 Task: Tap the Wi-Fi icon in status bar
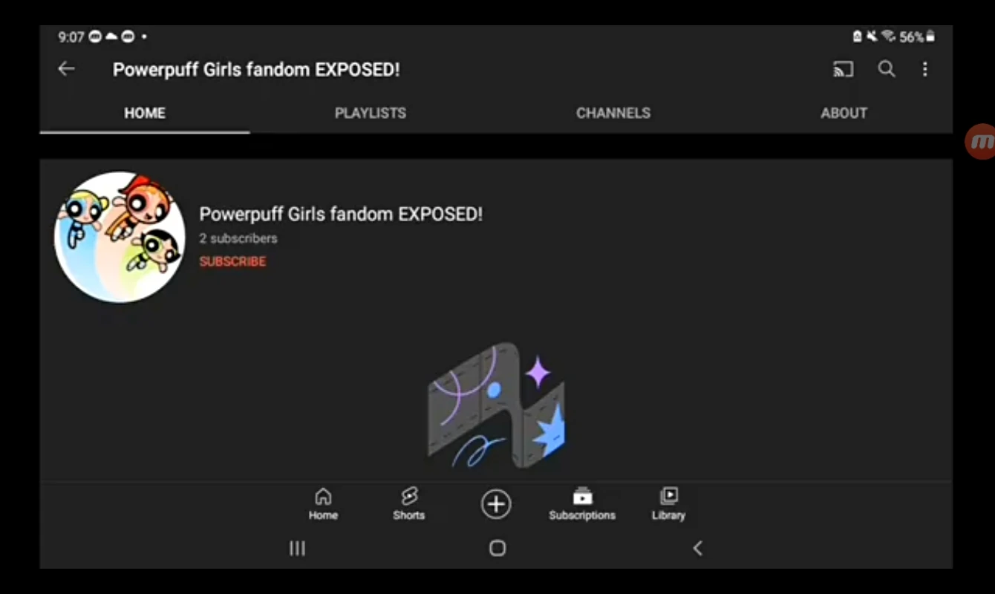[x=888, y=36]
